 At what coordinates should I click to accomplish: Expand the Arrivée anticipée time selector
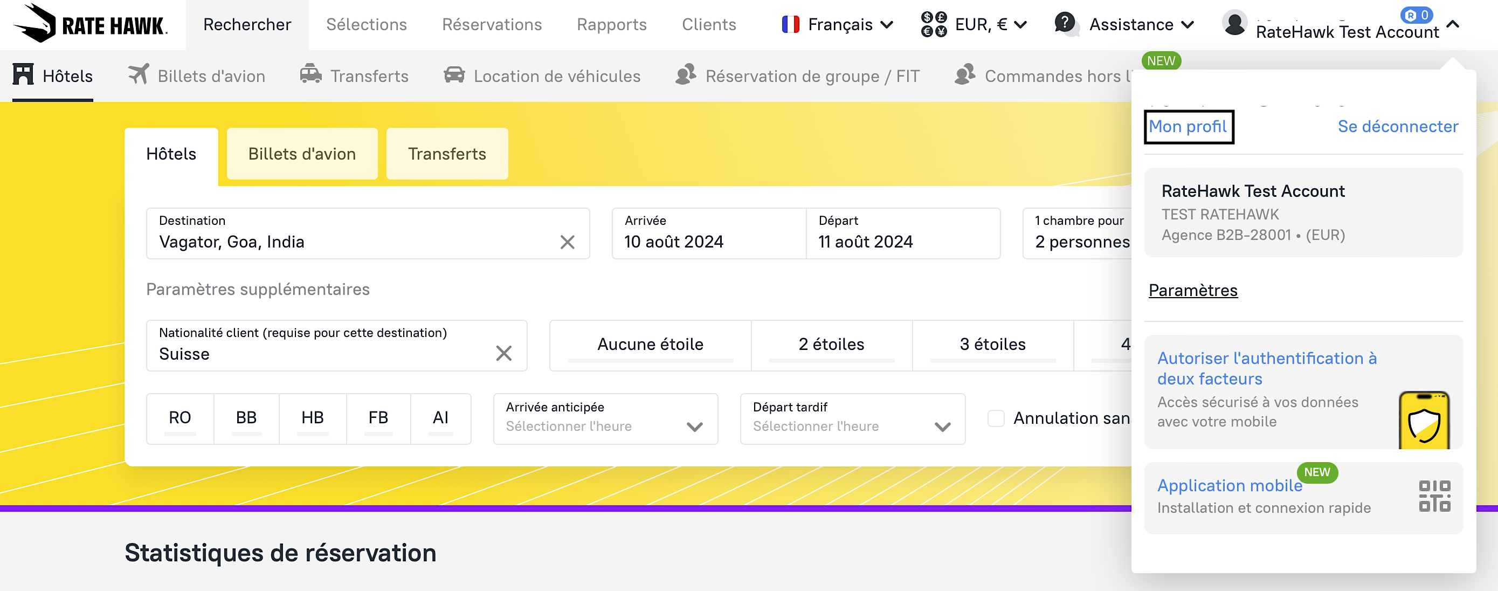(605, 418)
